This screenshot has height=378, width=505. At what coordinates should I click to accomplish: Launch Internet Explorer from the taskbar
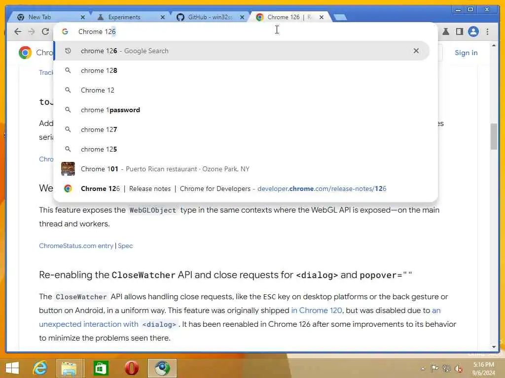(40, 368)
